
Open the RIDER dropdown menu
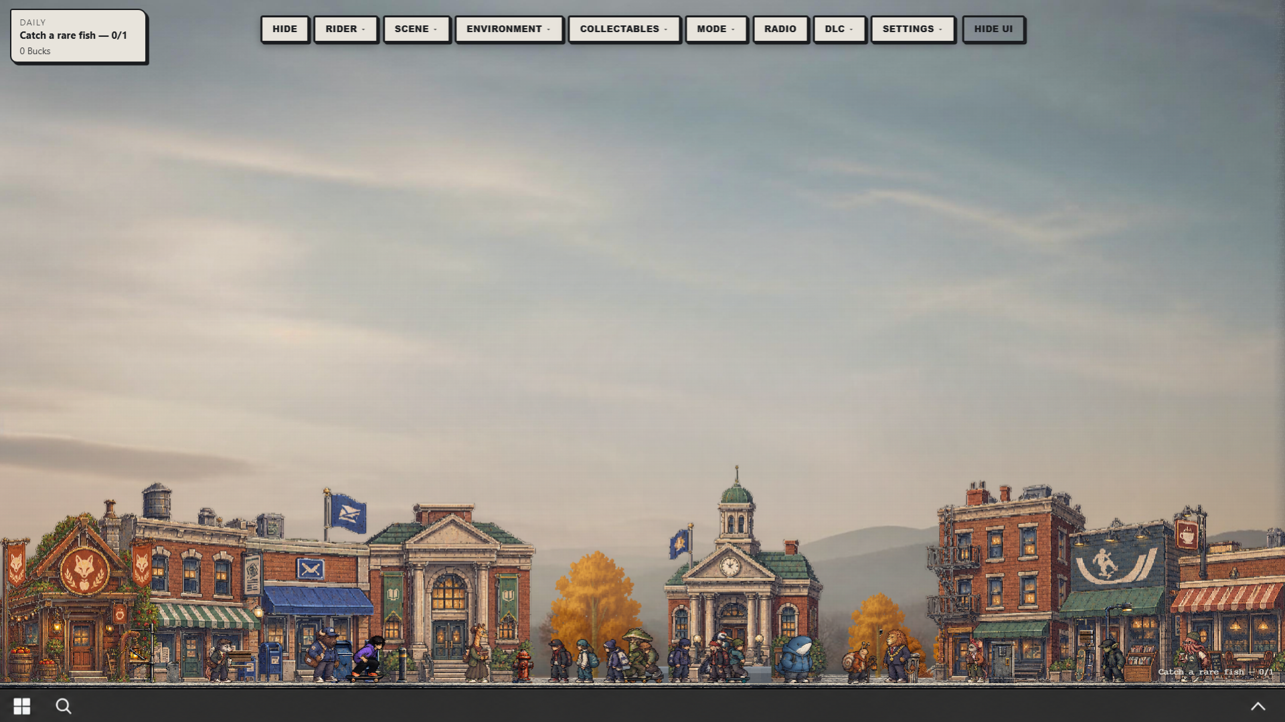pyautogui.click(x=345, y=29)
